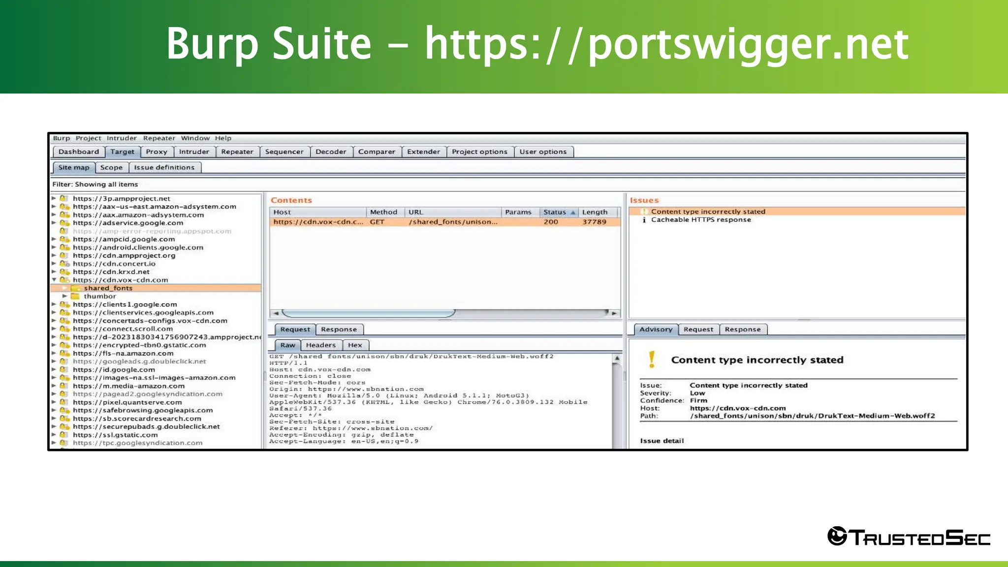
Task: Click the site icon for https://sb.scorecardresearch.com
Action: coord(64,418)
